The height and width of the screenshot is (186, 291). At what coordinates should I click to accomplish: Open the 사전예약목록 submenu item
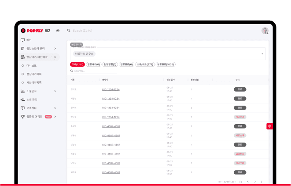(34, 82)
